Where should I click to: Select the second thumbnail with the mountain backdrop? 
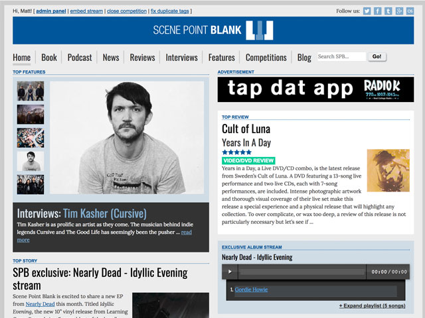tap(31, 115)
